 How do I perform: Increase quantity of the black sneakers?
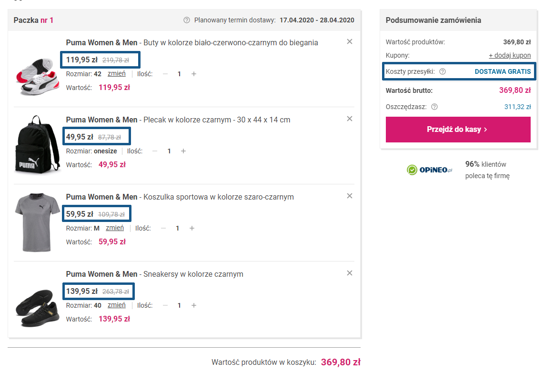(x=194, y=305)
